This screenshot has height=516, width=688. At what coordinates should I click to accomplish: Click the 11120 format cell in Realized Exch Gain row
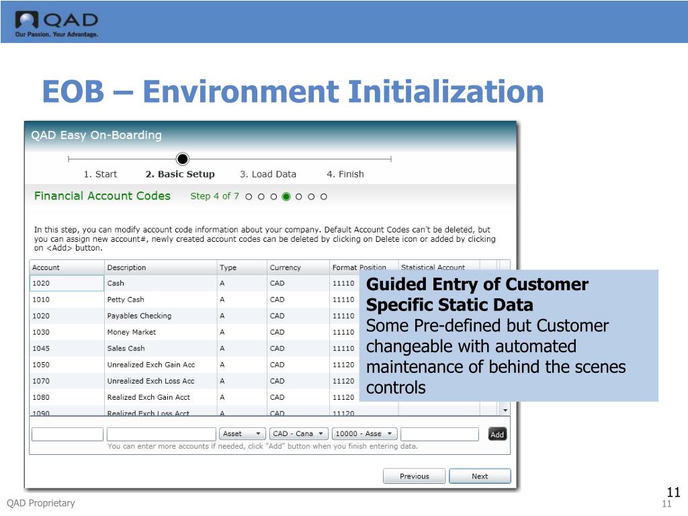pos(344,397)
